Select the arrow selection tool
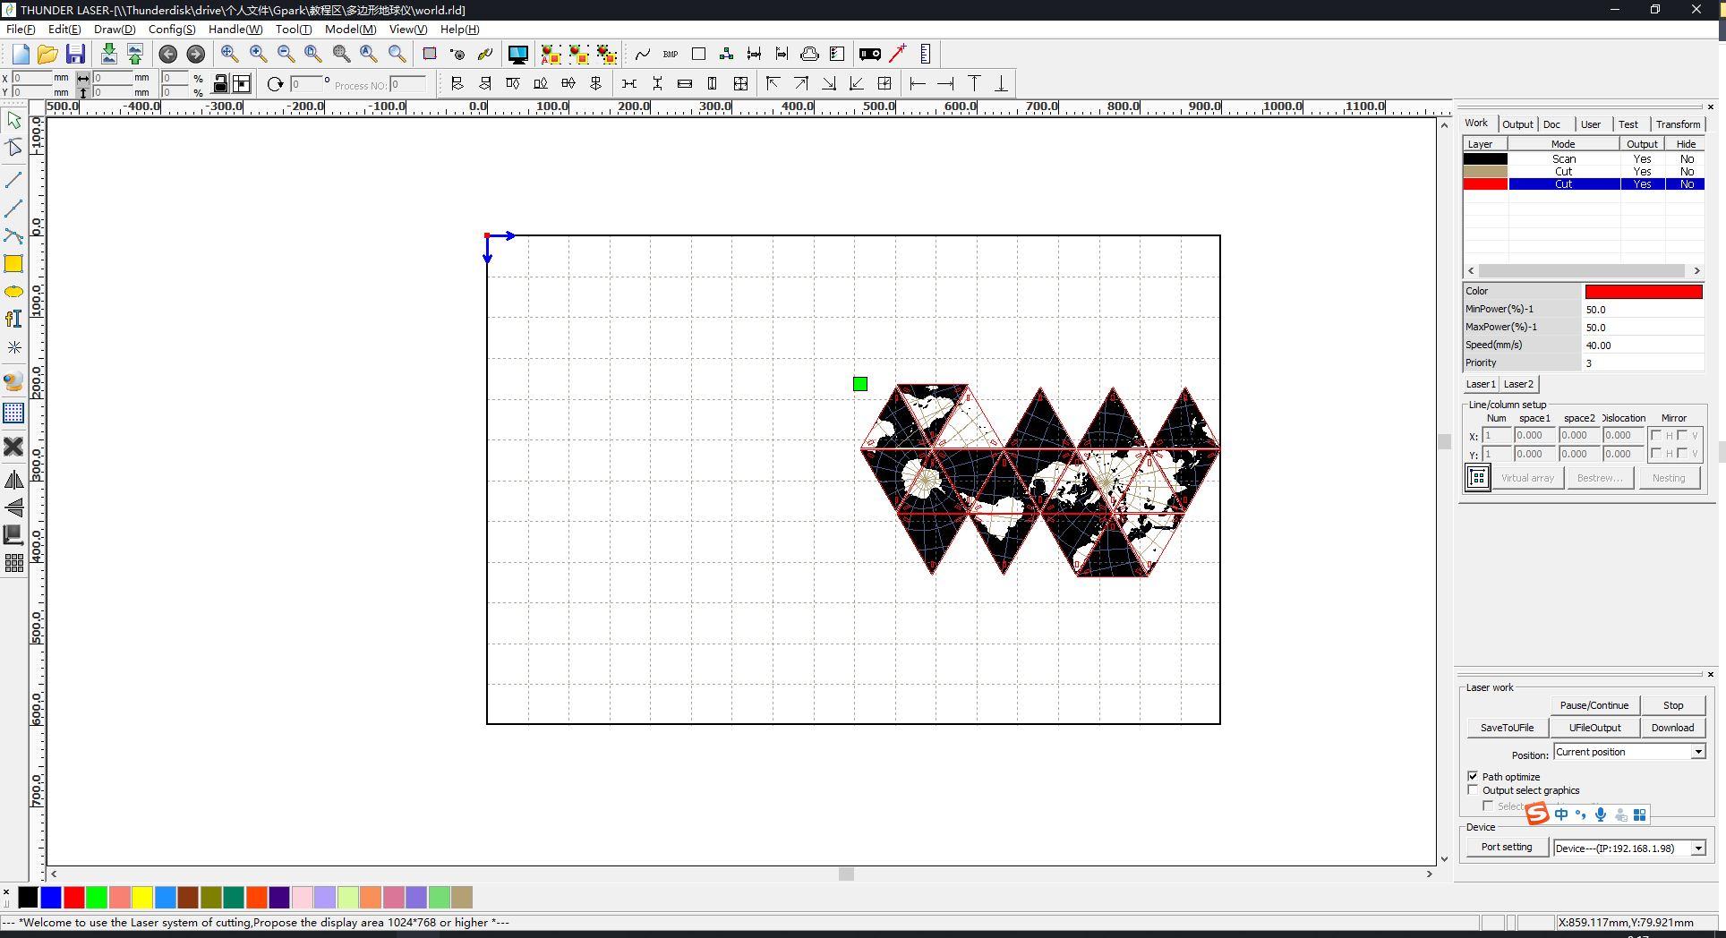Screen dimensions: 1726x938 click(14, 120)
